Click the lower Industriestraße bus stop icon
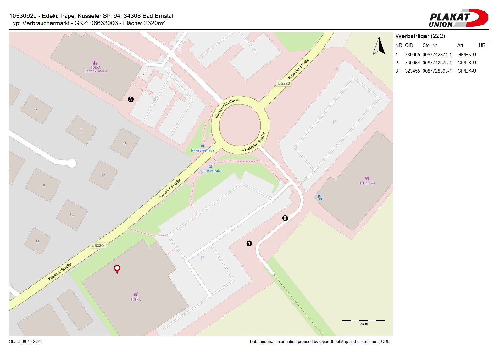This screenshot has height=353, width=499. [x=210, y=166]
